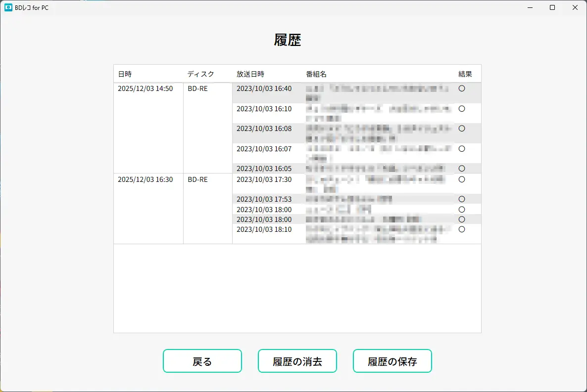
Task: Select the 2025/12/03 14:50 history entry
Action: (x=145, y=89)
